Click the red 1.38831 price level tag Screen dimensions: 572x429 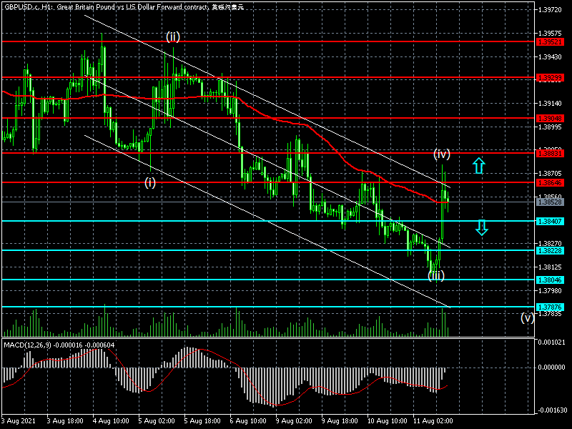tap(550, 153)
